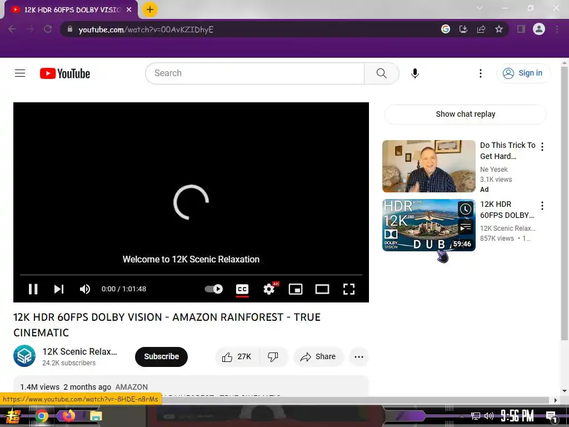Click the Chrome address bar URL

point(146,29)
